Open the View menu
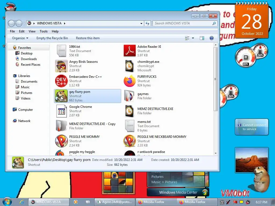This screenshot has height=206, width=275. coord(32,31)
